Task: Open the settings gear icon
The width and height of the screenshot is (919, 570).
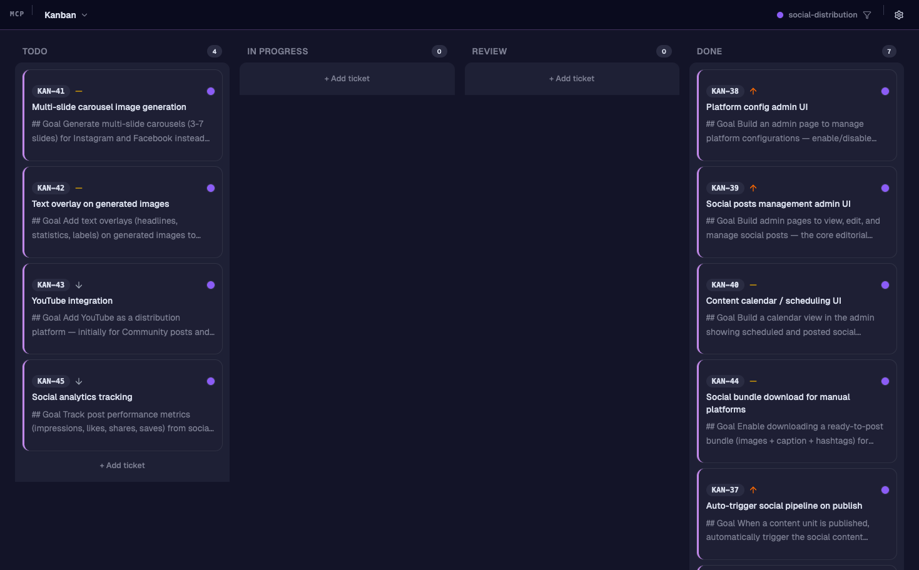Action: tap(899, 15)
